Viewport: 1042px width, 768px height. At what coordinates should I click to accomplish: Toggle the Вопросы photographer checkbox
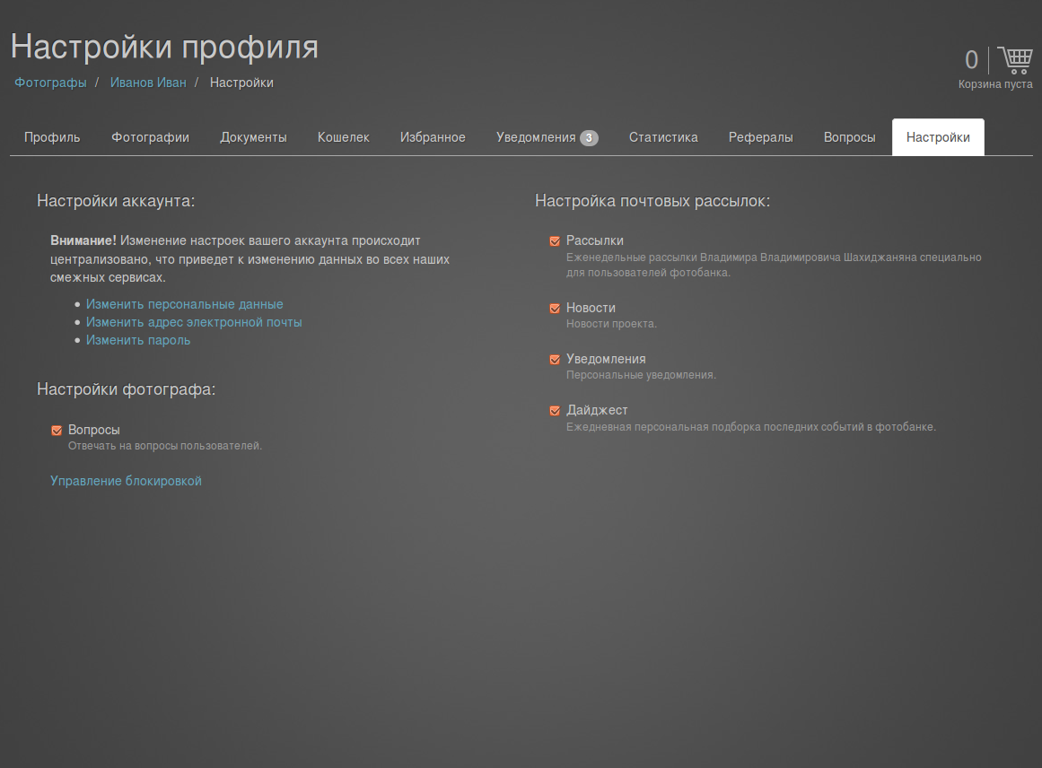(57, 431)
